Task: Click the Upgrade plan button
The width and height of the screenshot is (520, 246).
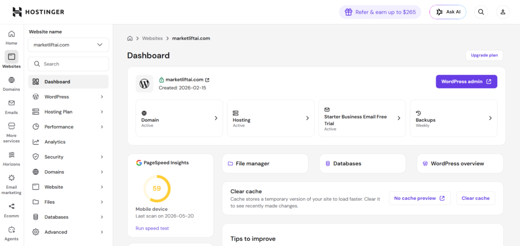Action: coord(484,55)
